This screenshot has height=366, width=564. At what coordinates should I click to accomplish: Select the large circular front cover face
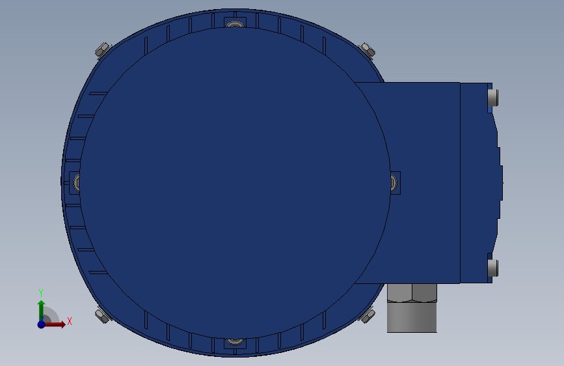(235, 183)
